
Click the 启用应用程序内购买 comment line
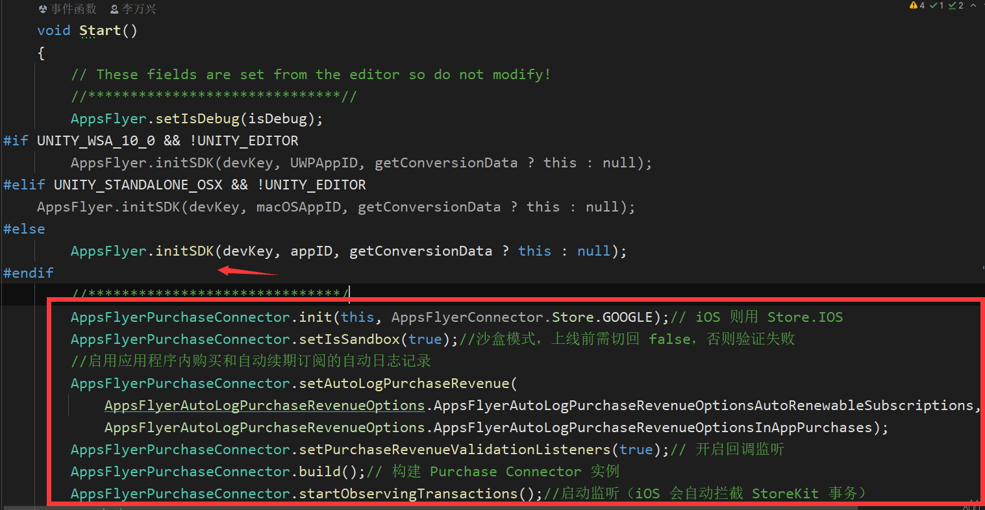(251, 361)
